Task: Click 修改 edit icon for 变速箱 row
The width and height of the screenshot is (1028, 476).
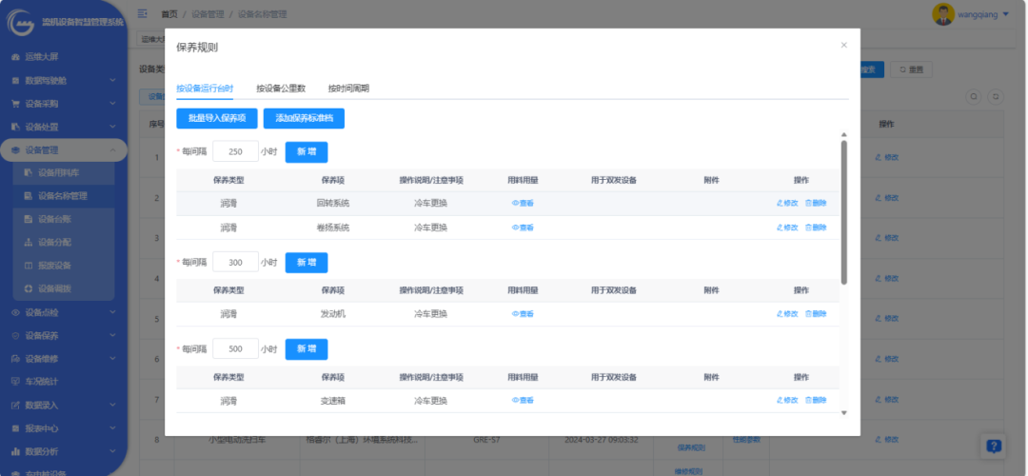Action: (x=787, y=401)
